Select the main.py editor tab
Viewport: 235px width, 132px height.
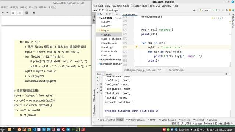tap(129, 15)
